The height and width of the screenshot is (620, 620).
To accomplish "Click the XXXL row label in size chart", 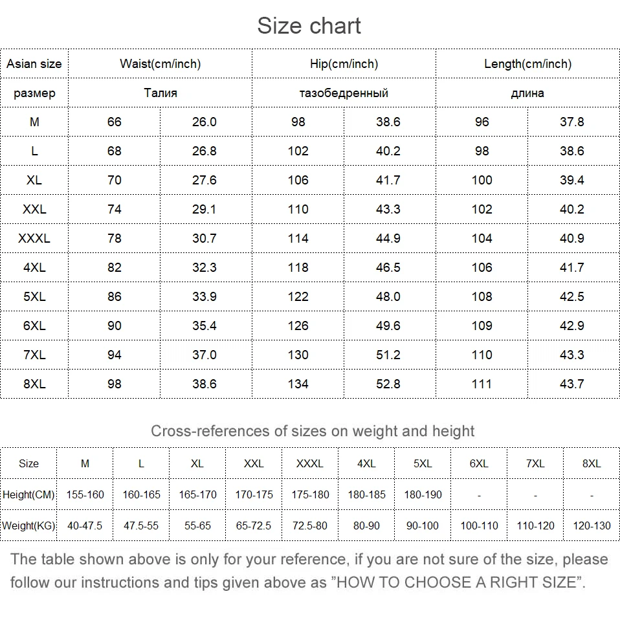I will (x=34, y=238).
